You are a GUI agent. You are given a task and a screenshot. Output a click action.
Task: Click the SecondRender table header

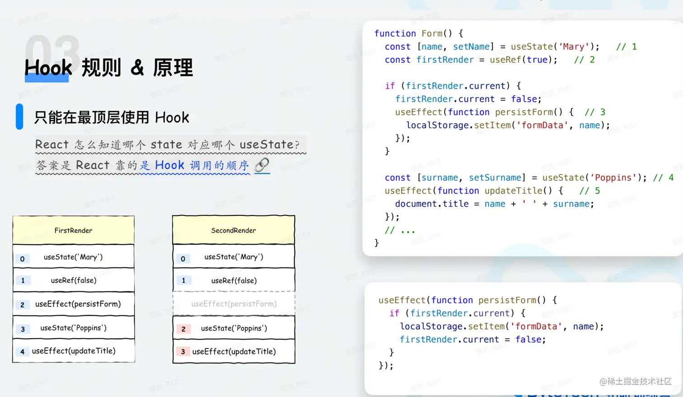(234, 230)
